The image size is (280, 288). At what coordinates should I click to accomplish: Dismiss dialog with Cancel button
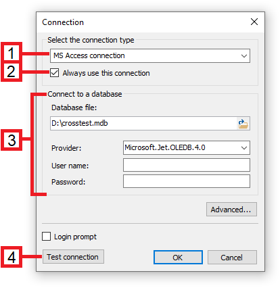tap(232, 257)
